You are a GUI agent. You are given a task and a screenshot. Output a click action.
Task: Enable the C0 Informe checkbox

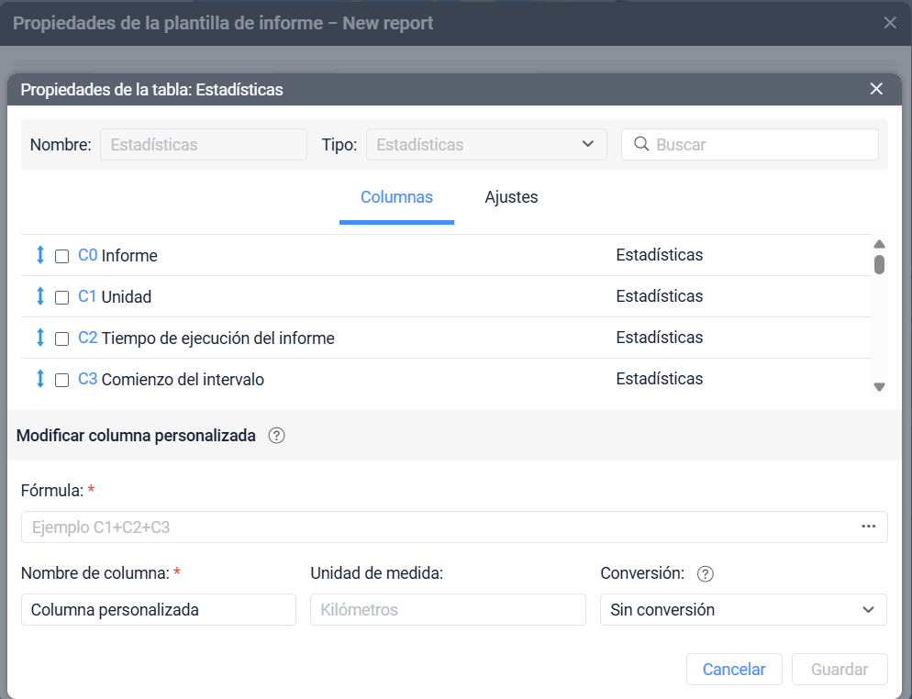pos(62,257)
